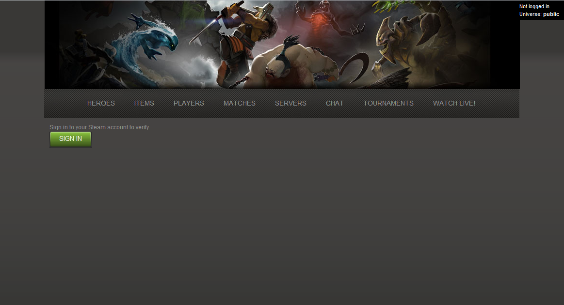Viewport: 564px width, 305px height.
Task: Navigate to the SERVERS page
Action: click(x=290, y=103)
